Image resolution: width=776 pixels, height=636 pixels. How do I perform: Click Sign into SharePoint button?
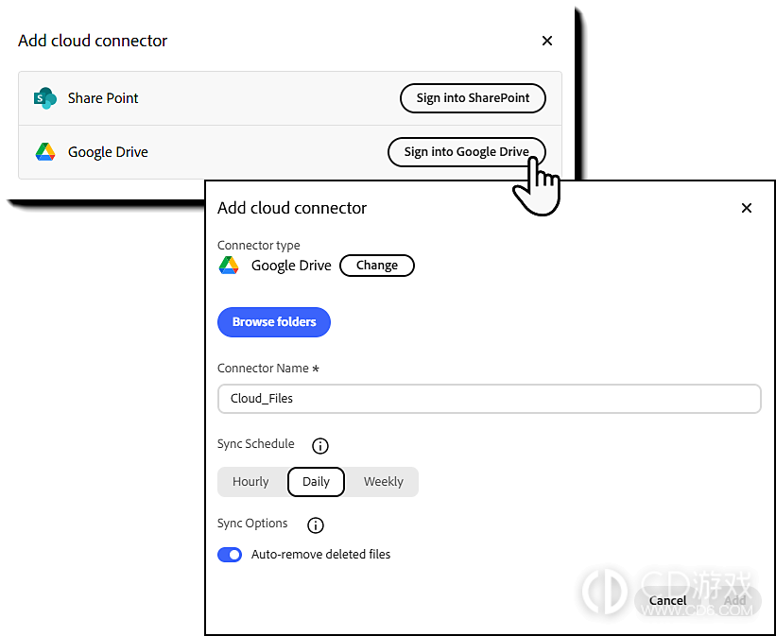[473, 98]
